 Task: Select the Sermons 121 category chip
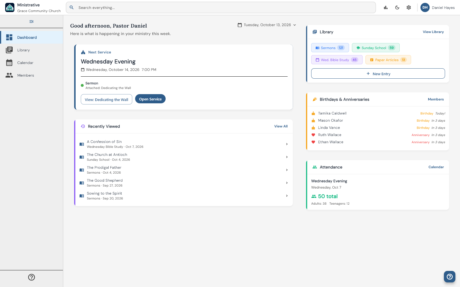pyautogui.click(x=330, y=48)
